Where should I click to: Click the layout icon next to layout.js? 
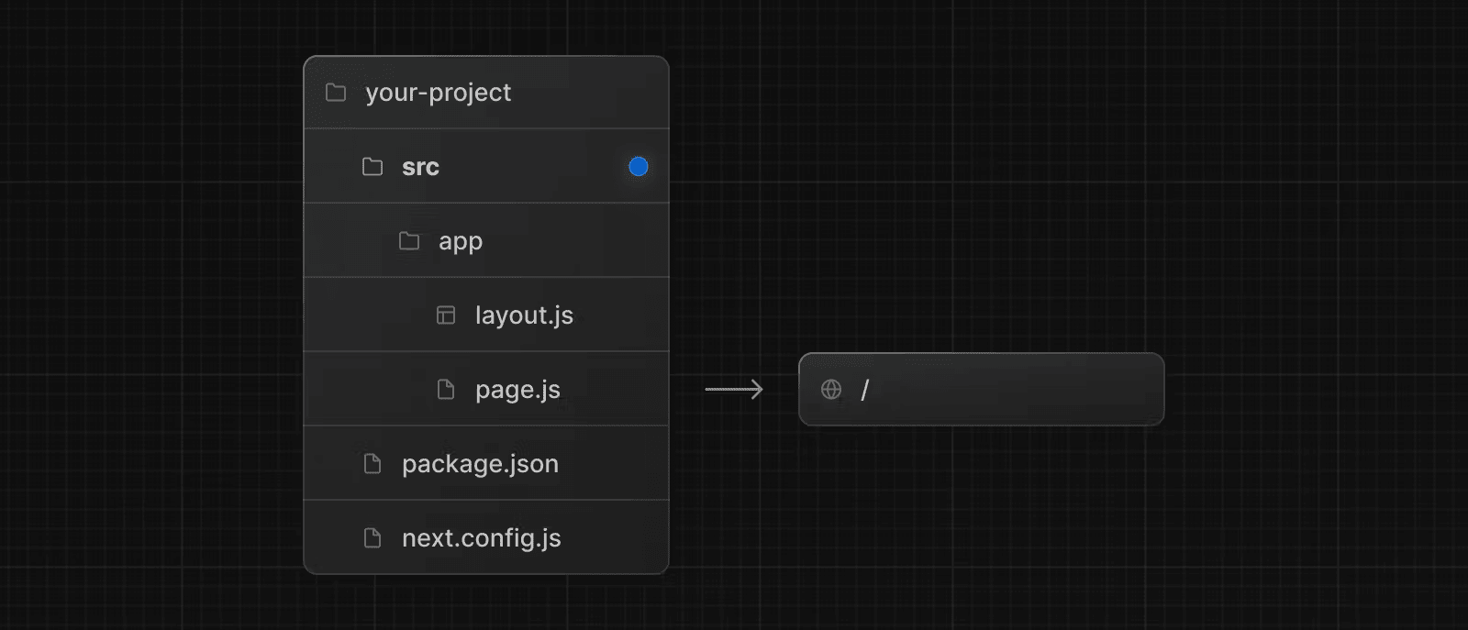coord(446,315)
